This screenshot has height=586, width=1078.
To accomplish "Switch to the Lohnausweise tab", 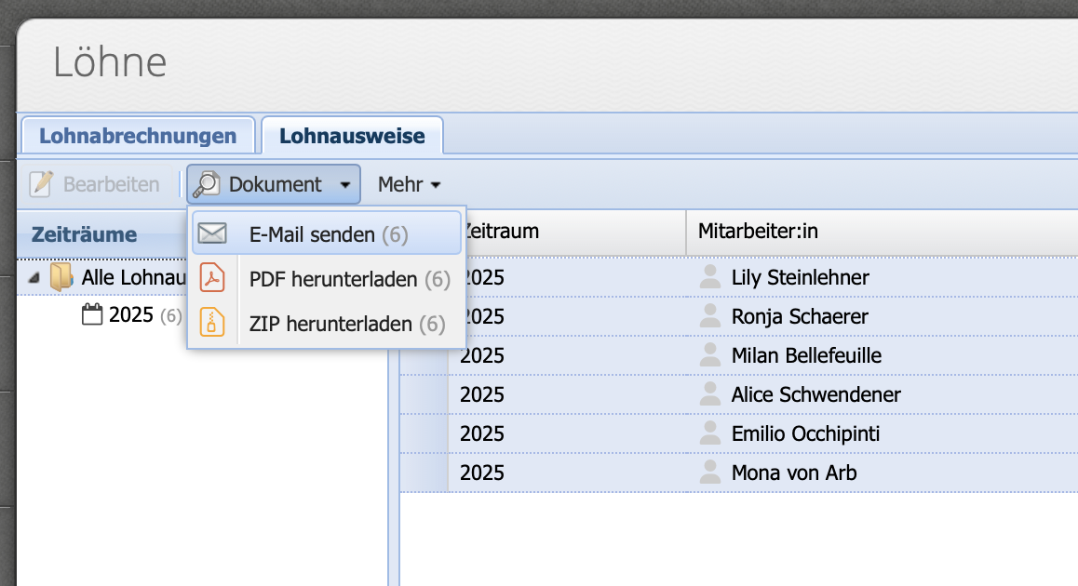I will click(x=352, y=135).
